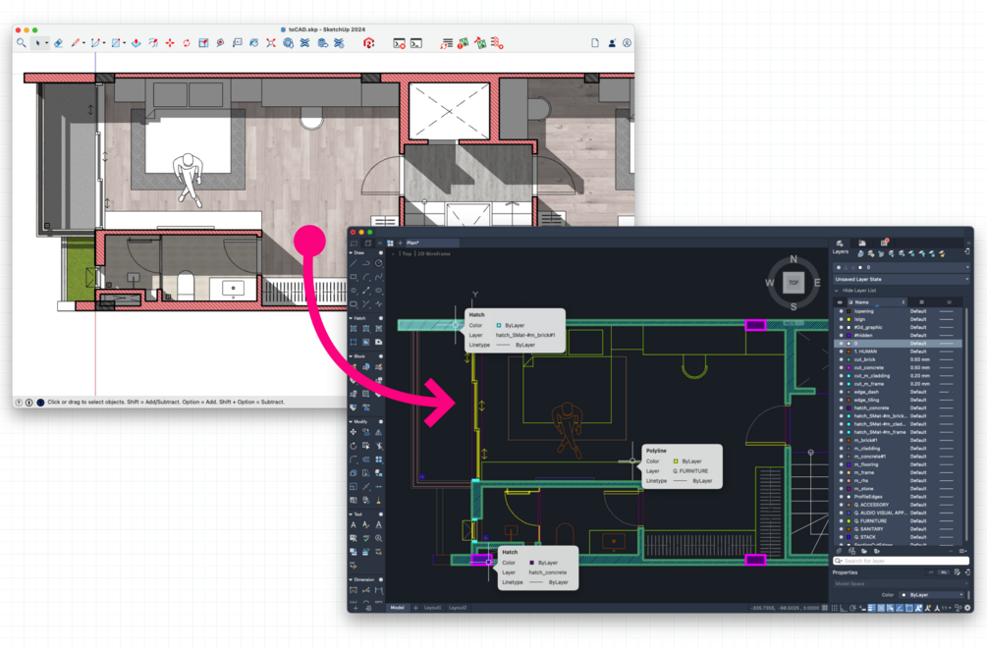Choose the Line pencil tool in SketchUp
This screenshot has width=987, height=650.
click(x=76, y=43)
